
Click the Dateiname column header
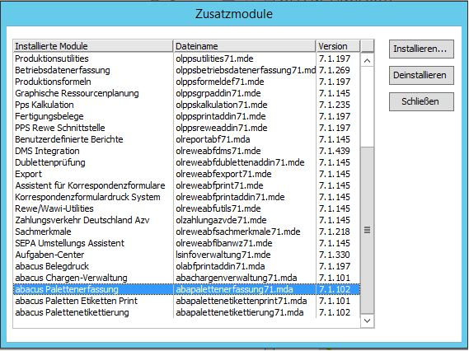(244, 46)
